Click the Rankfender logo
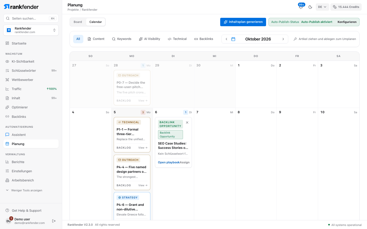Image resolution: width=367 pixels, height=229 pixels. pyautogui.click(x=21, y=7)
